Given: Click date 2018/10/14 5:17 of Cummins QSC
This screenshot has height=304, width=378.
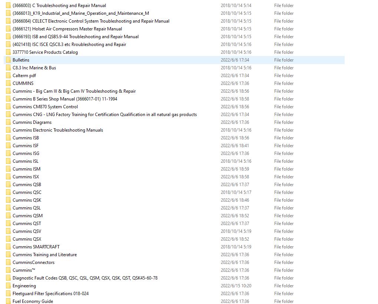Looking at the screenshot, I should (236, 192).
